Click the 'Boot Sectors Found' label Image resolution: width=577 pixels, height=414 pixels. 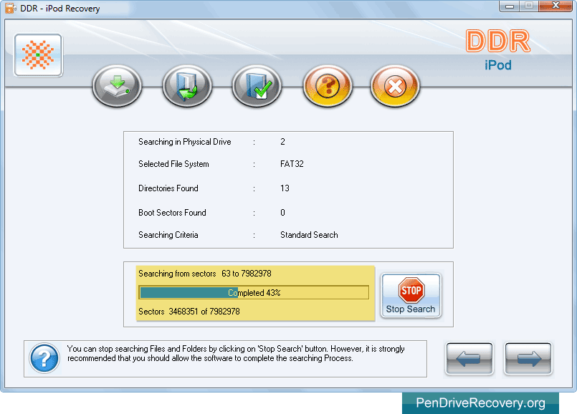point(172,213)
